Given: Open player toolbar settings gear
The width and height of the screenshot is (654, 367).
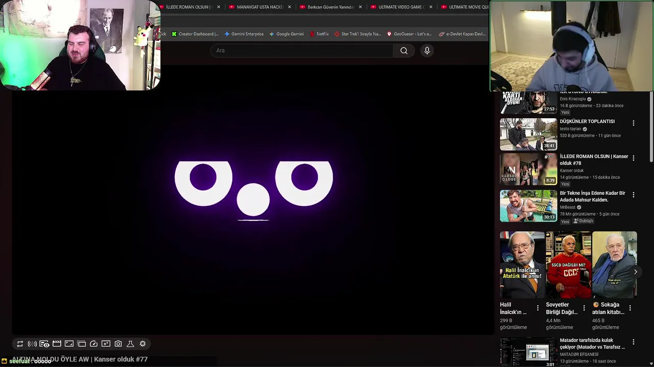Looking at the screenshot, I should pos(143,344).
